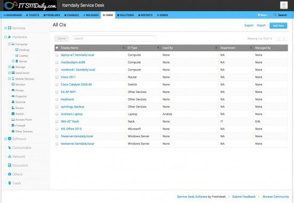Click the Mobile Devices icon
The image size is (294, 203).
point(13,79)
